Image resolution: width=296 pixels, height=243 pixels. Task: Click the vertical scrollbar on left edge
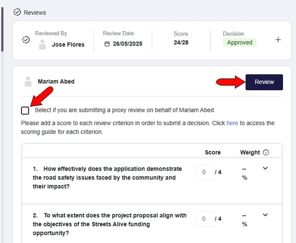pos(2,29)
